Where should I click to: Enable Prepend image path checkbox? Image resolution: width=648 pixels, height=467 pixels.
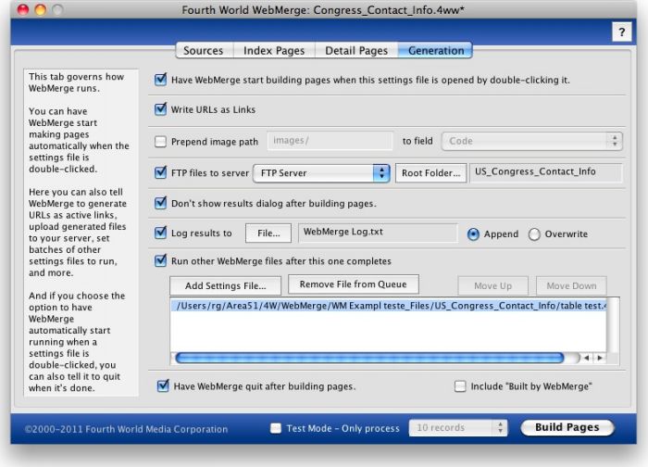point(160,142)
